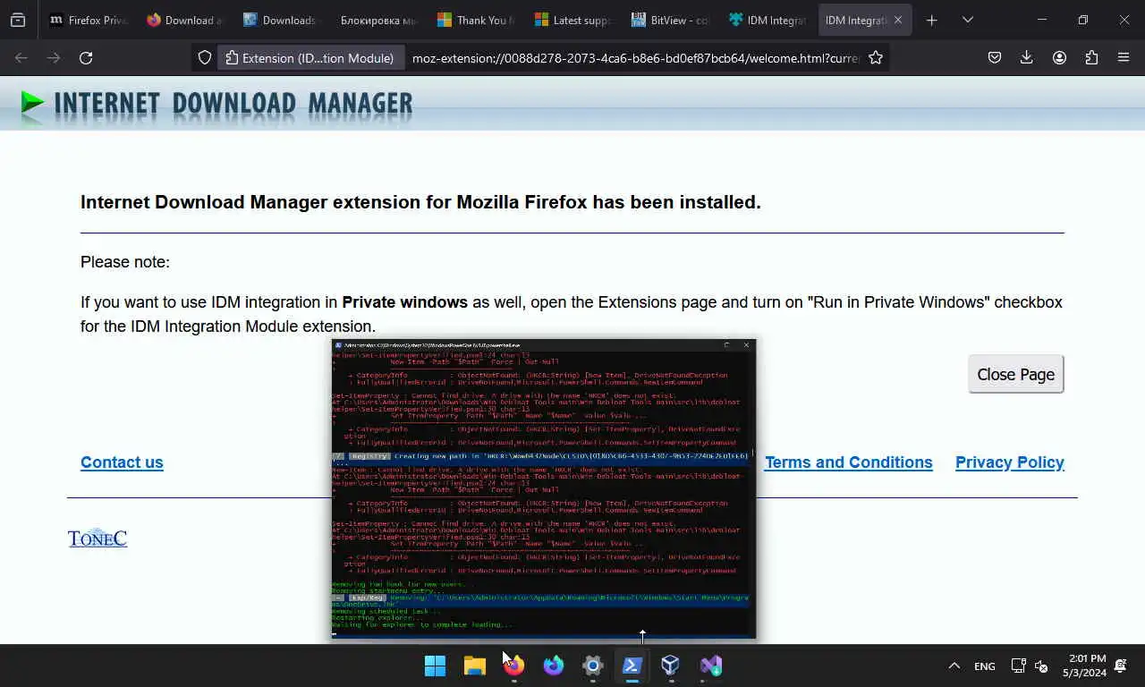Open a new tab with plus button
Viewport: 1145px width, 687px height.
pyautogui.click(x=931, y=20)
